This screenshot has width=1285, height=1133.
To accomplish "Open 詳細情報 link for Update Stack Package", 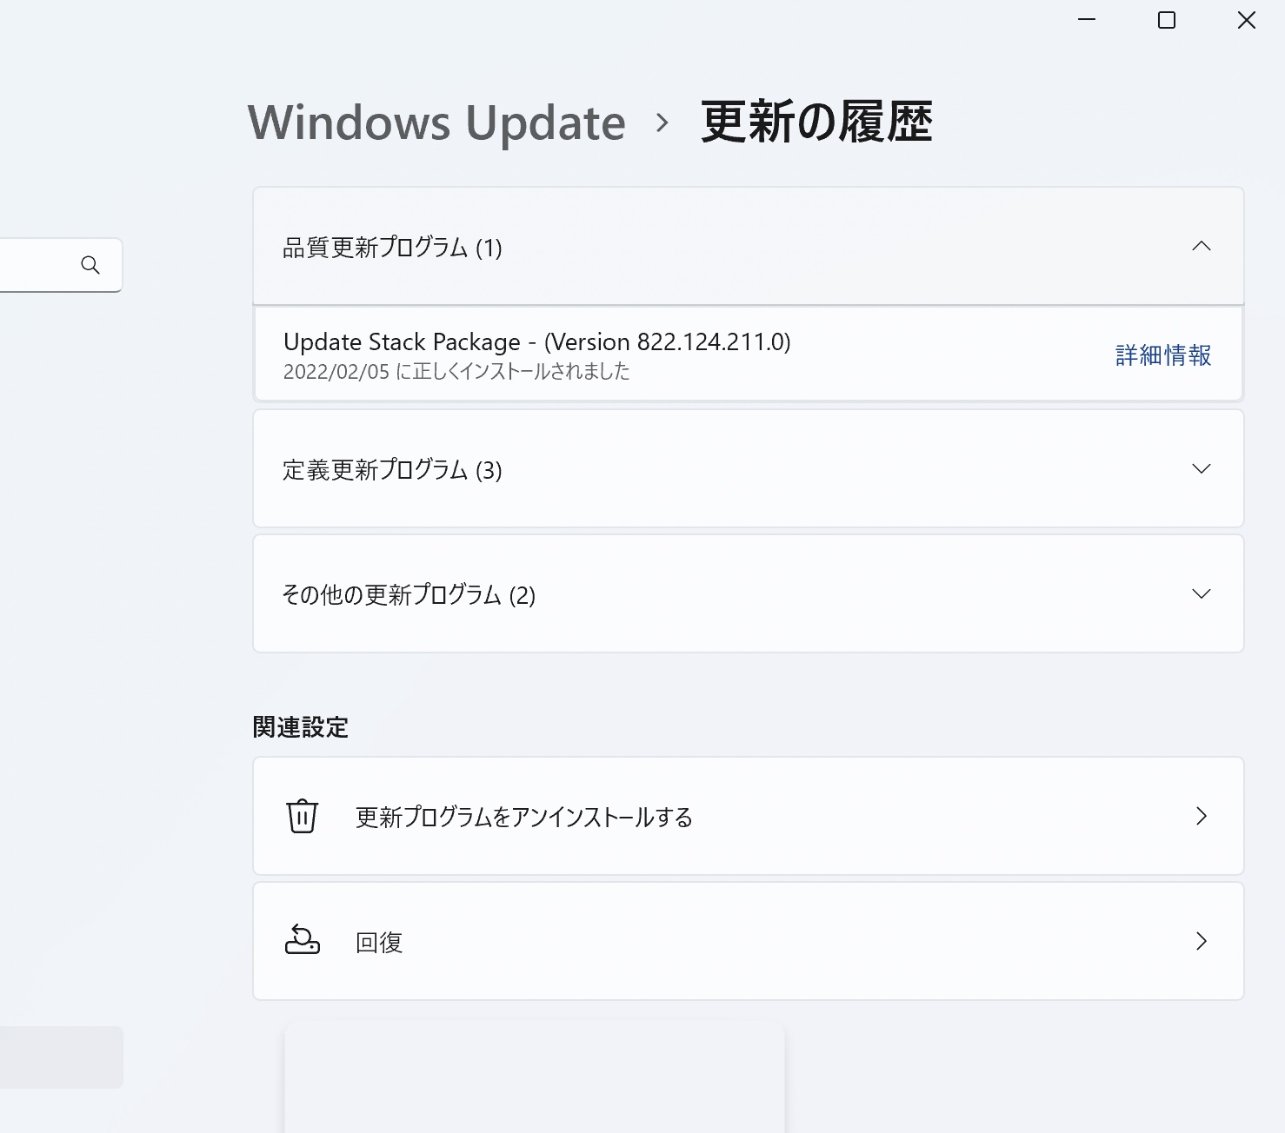I will pos(1163,355).
